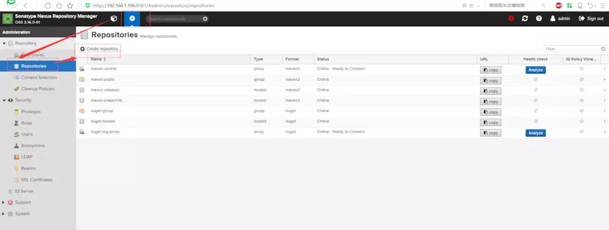This screenshot has width=609, height=230.
Task: Sort by the Status column header
Action: (x=395, y=60)
